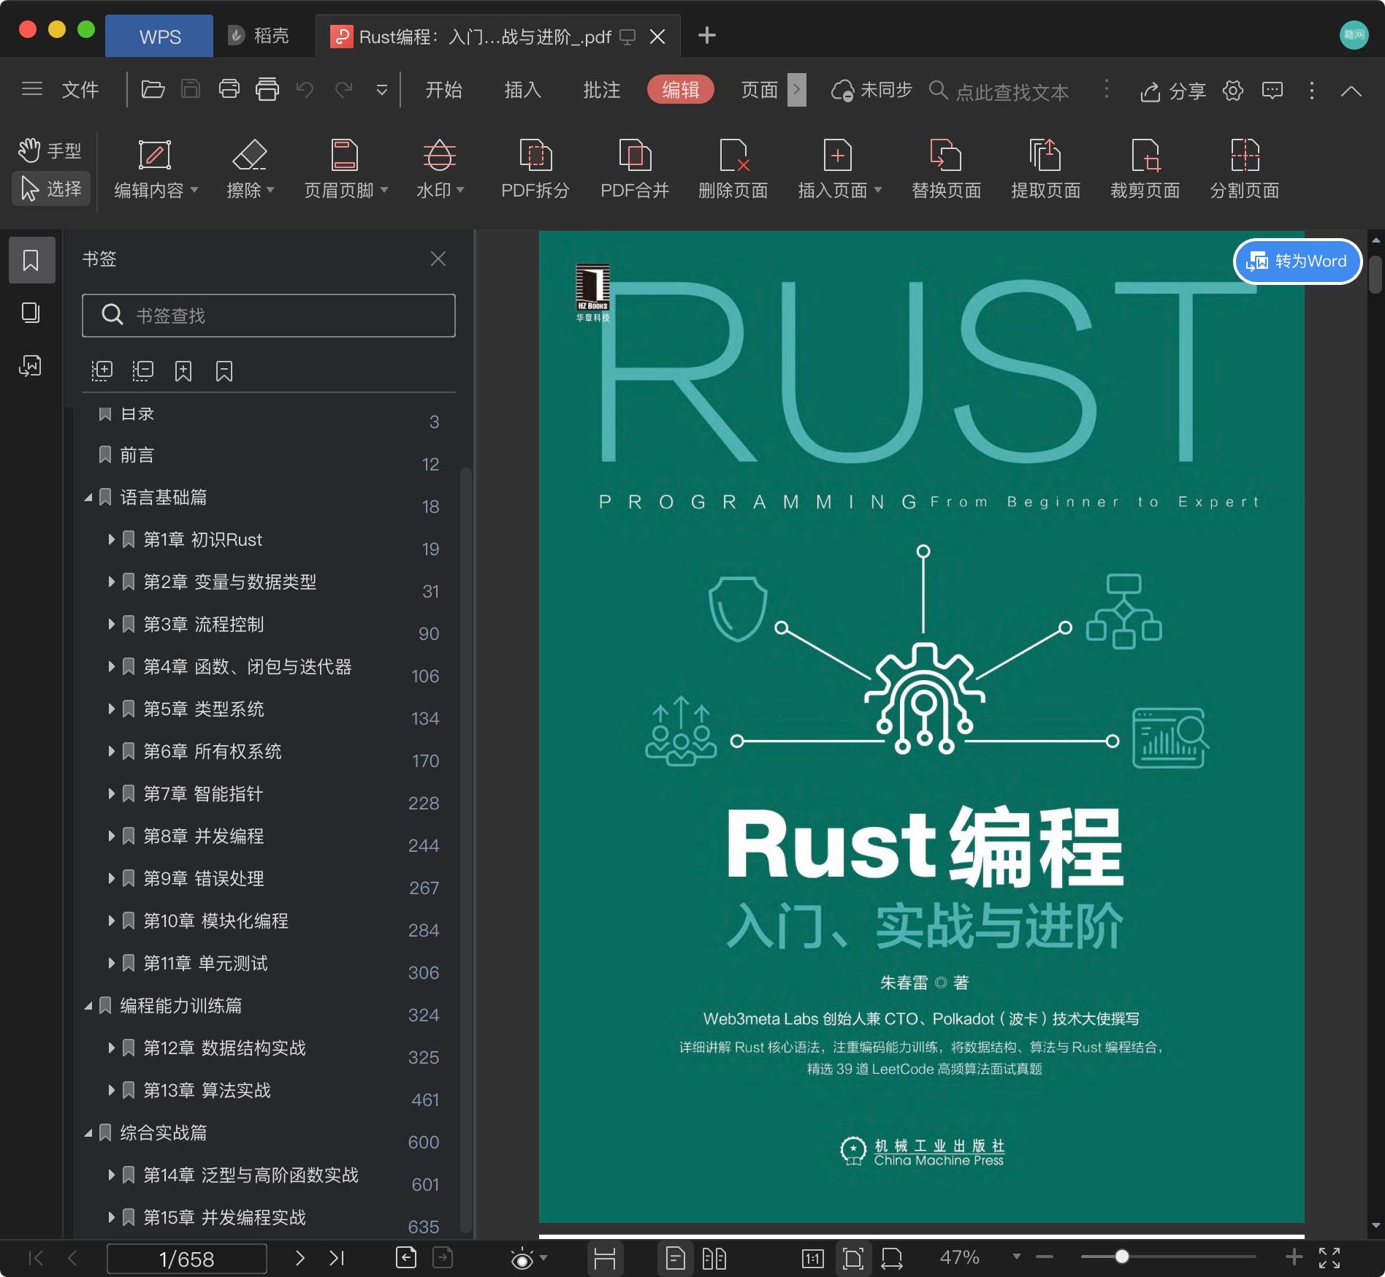The image size is (1385, 1277).
Task: Go to the next page arrow
Action: 299,1258
